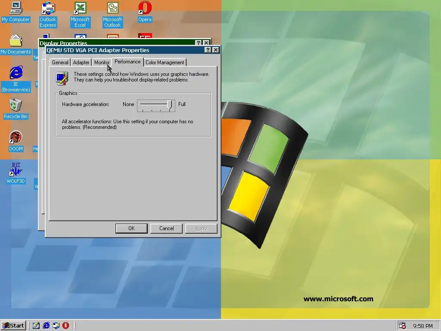Click the display settings icon in Performance tab
This screenshot has height=331, width=441.
click(x=62, y=78)
